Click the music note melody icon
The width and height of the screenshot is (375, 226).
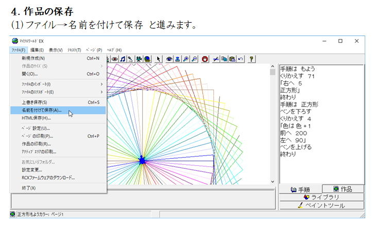coord(123,59)
